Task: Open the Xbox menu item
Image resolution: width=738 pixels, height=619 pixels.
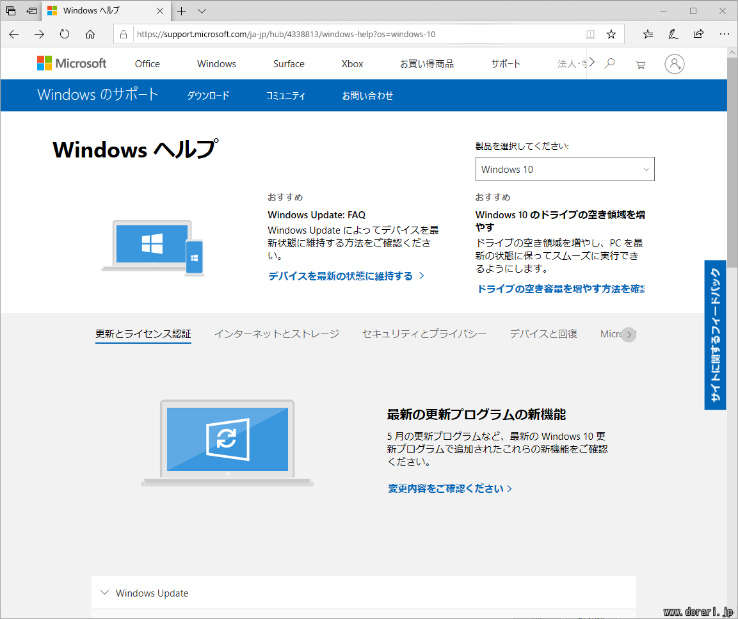Action: [352, 63]
